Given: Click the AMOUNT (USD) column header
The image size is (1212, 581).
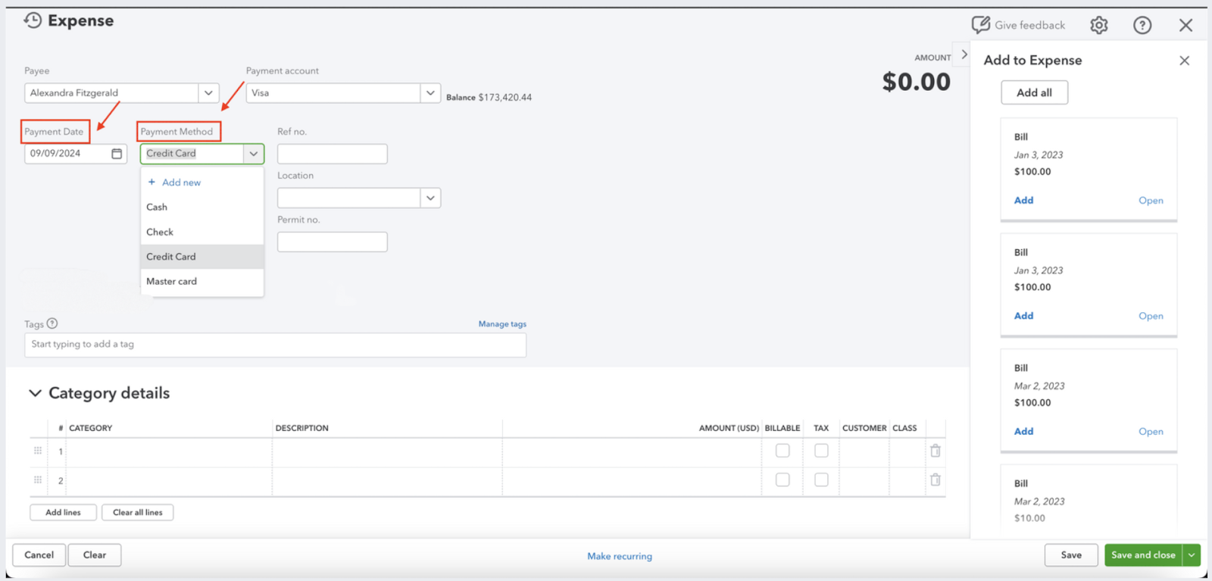Looking at the screenshot, I should 729,428.
